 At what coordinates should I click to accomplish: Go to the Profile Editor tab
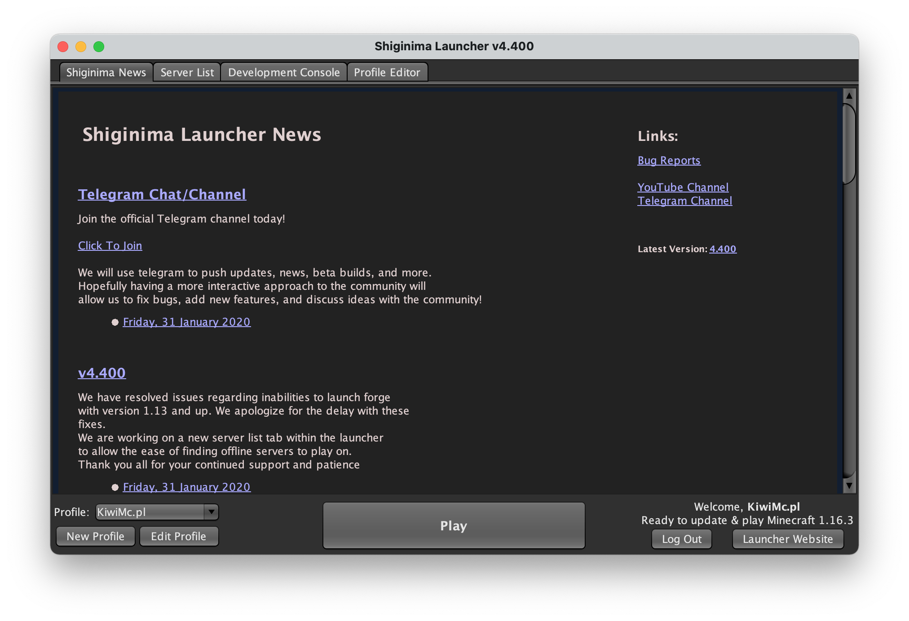click(x=387, y=73)
